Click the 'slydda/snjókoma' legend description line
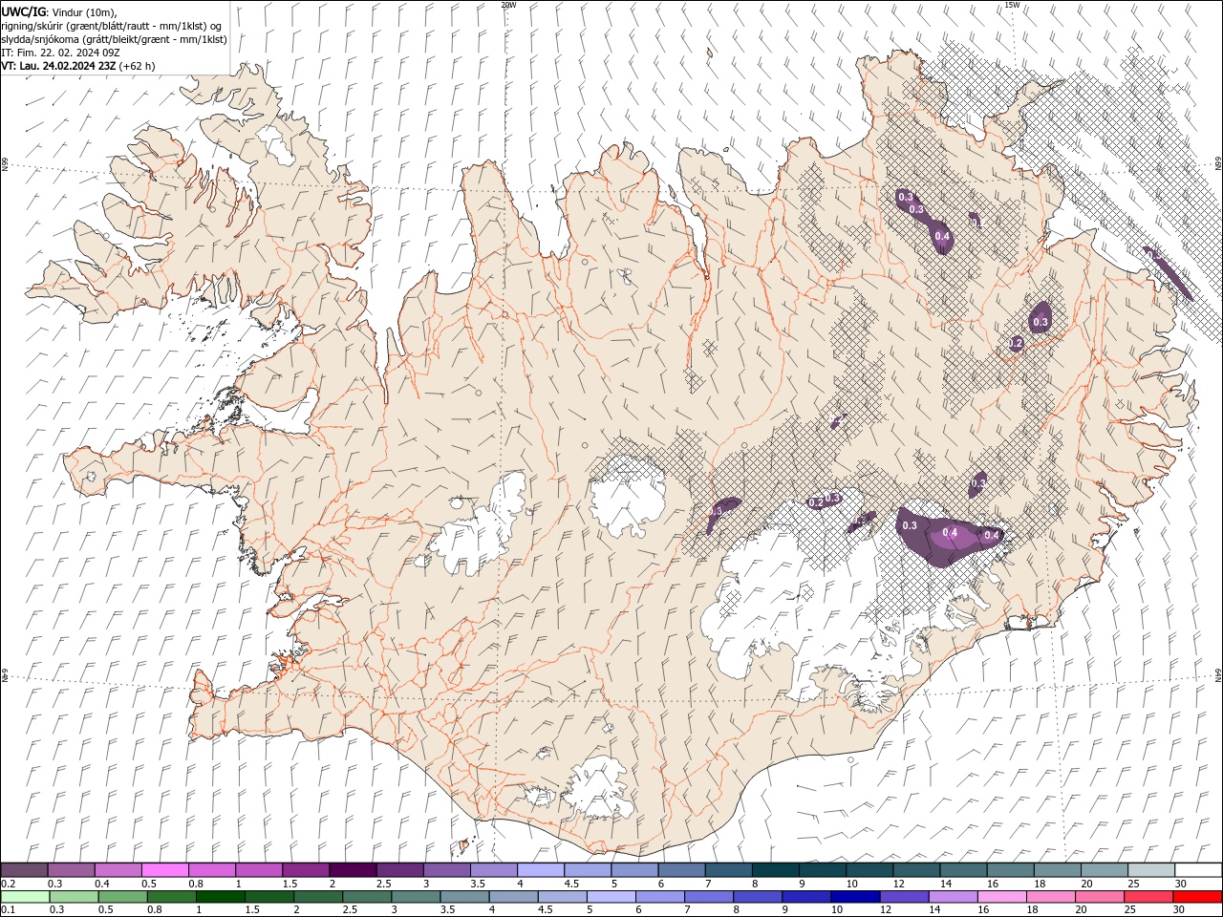 pos(115,39)
